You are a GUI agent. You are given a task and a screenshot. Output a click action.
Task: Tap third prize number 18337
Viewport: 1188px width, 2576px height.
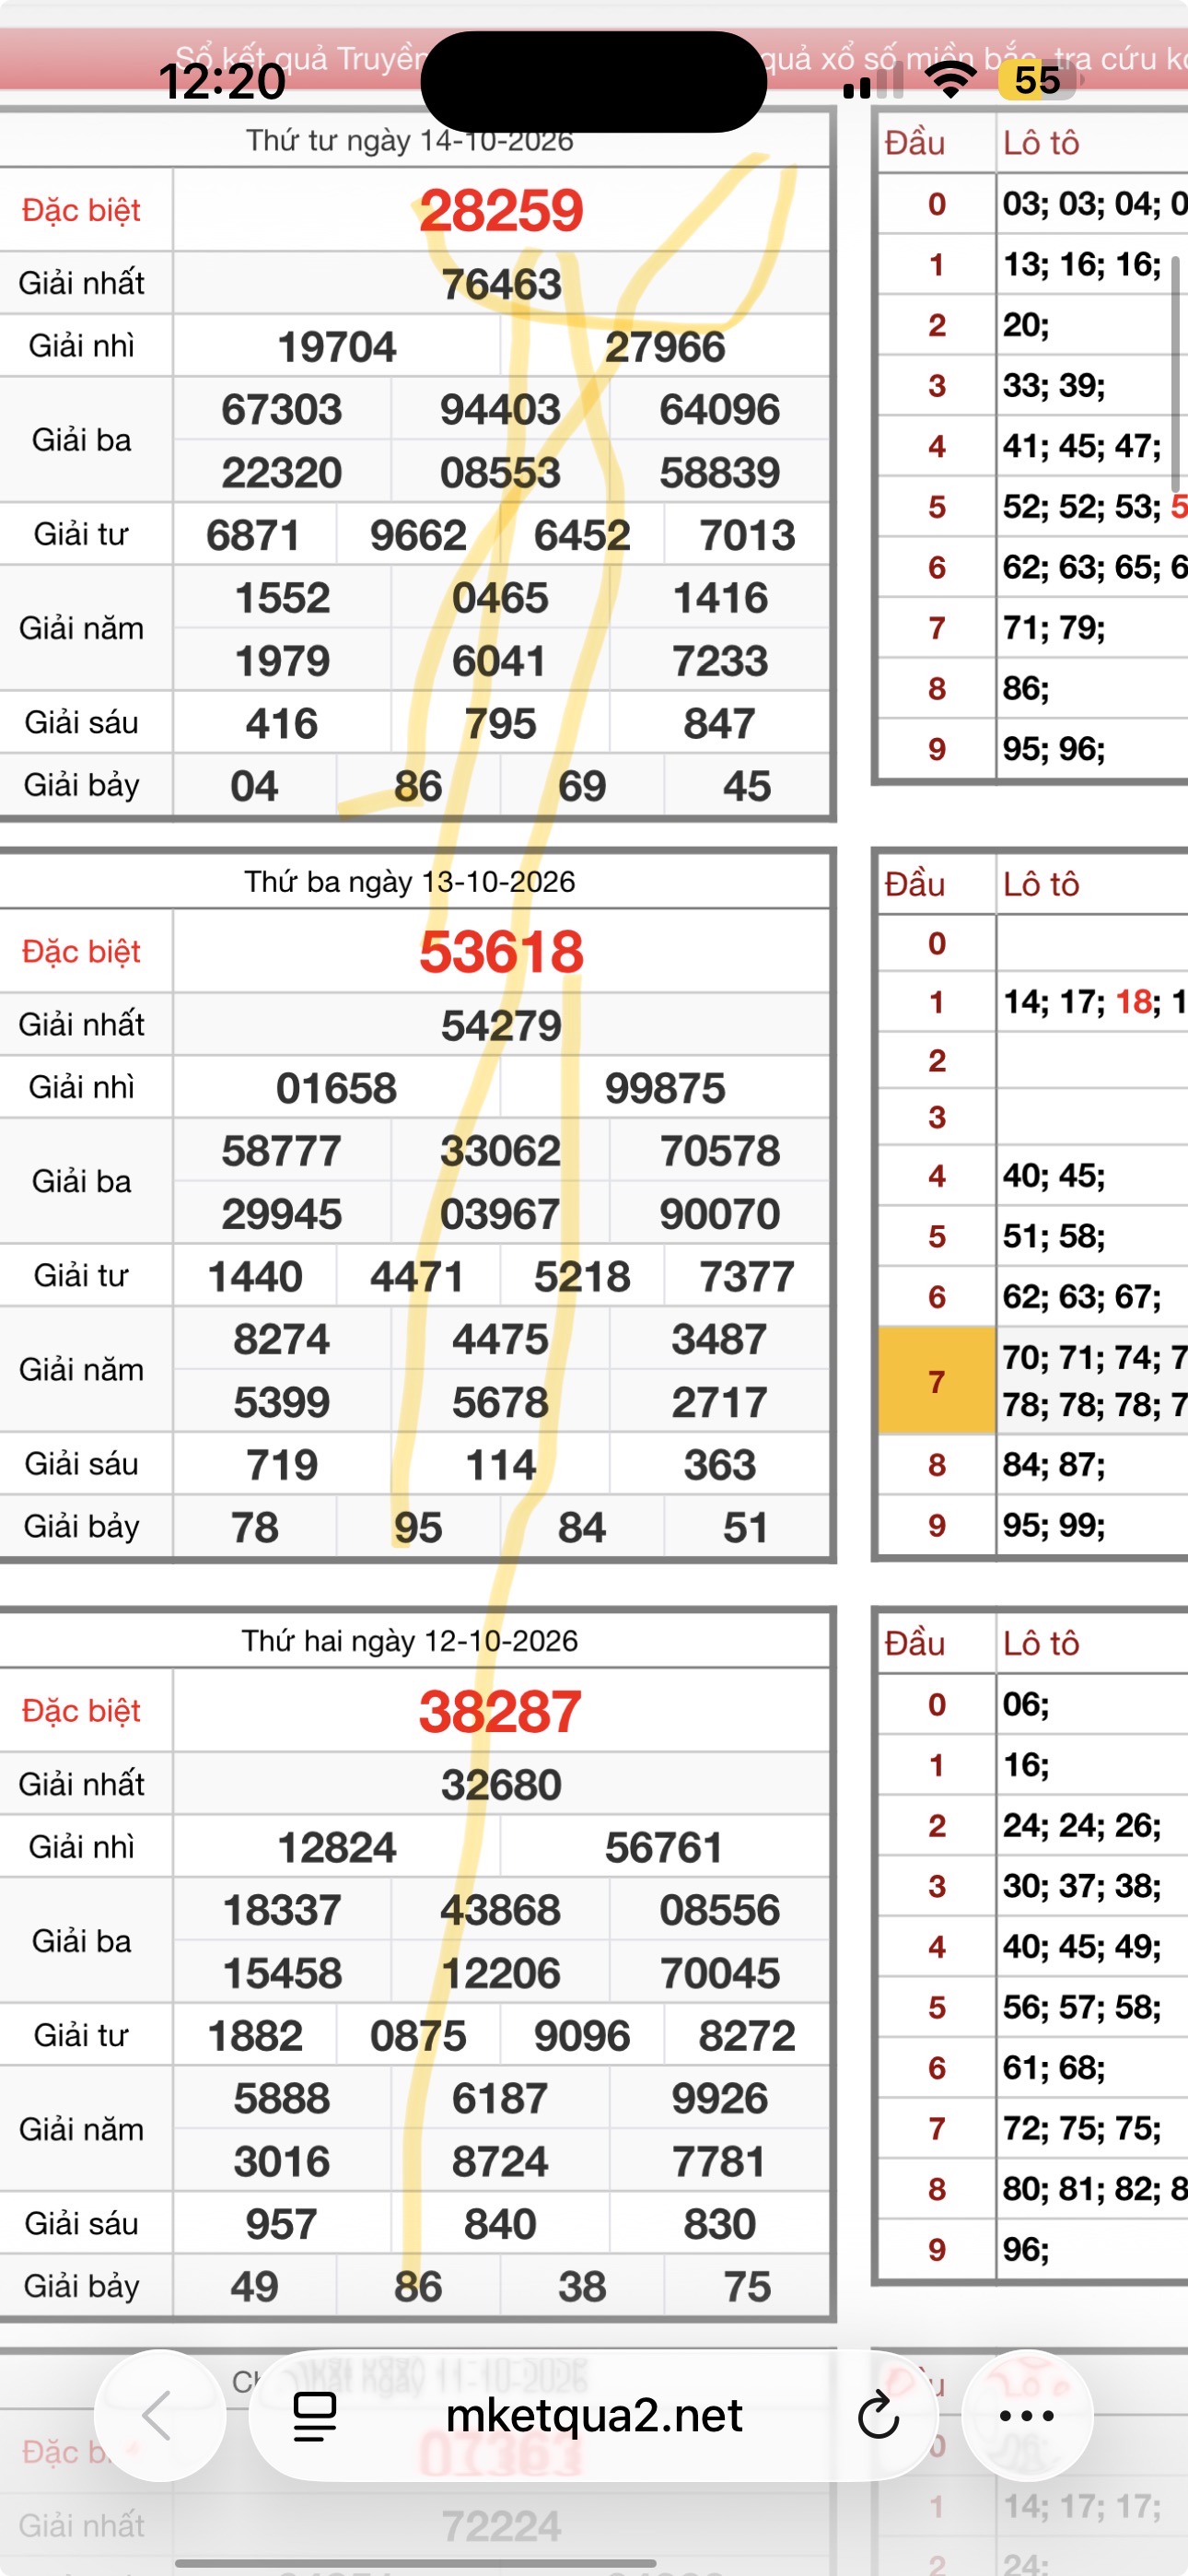coord(282,1910)
